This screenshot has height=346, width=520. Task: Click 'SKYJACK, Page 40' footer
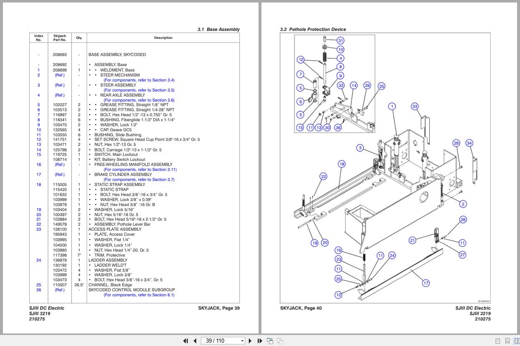[301, 308]
